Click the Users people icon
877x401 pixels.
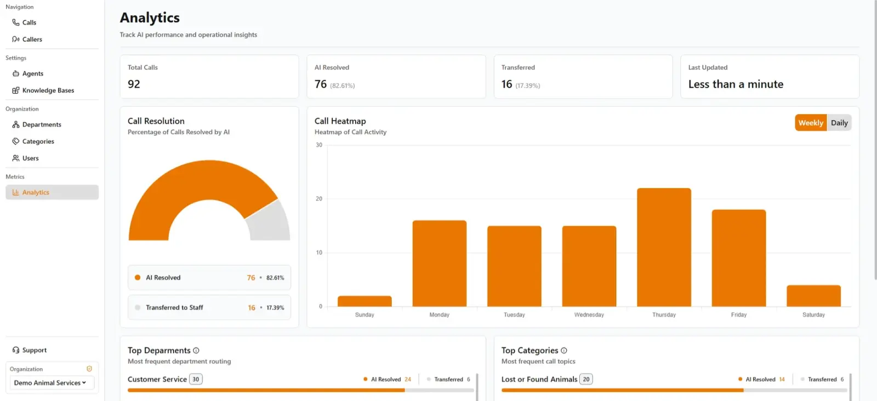[16, 158]
